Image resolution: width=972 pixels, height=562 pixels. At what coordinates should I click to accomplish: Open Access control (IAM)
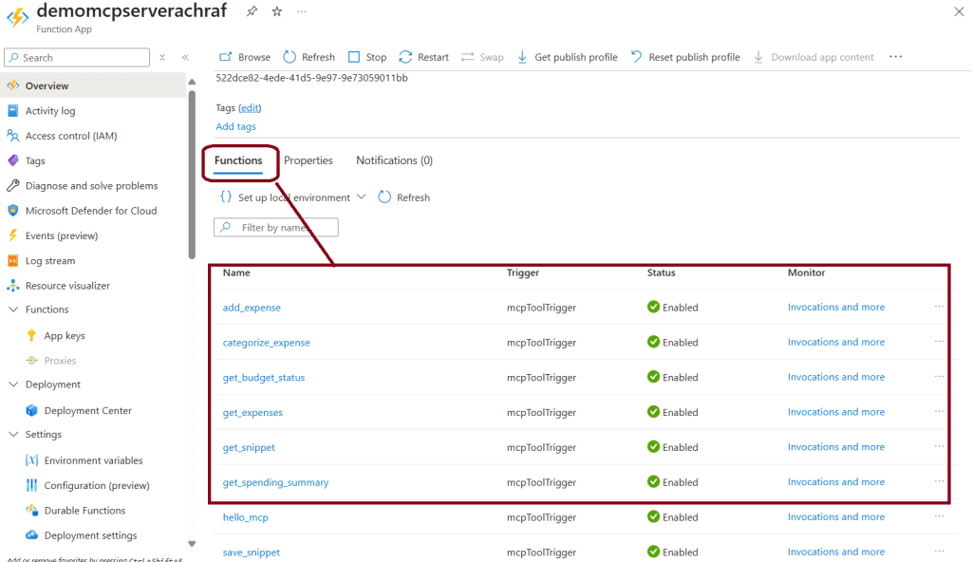[71, 136]
